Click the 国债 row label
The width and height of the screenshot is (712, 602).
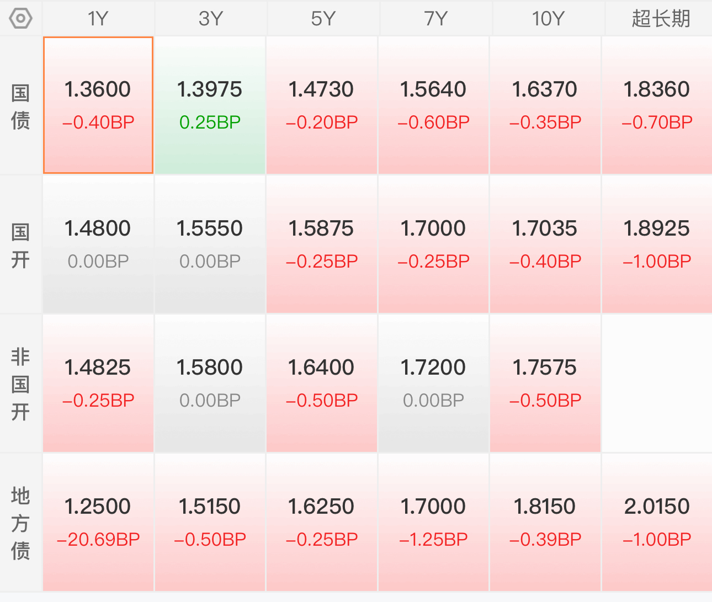click(20, 106)
